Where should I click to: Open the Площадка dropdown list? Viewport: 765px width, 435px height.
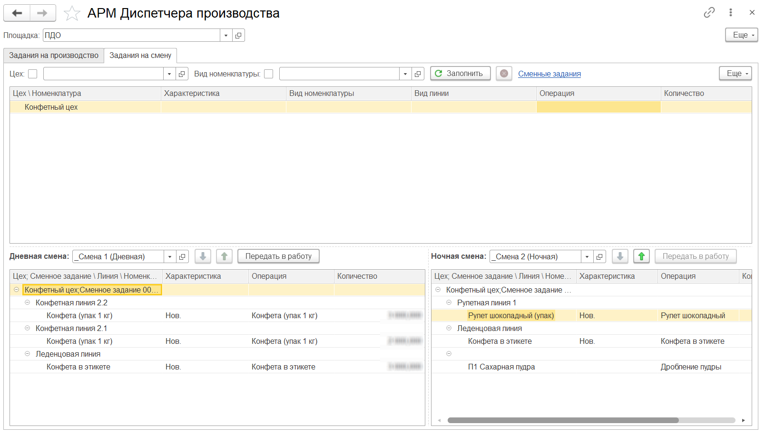226,36
